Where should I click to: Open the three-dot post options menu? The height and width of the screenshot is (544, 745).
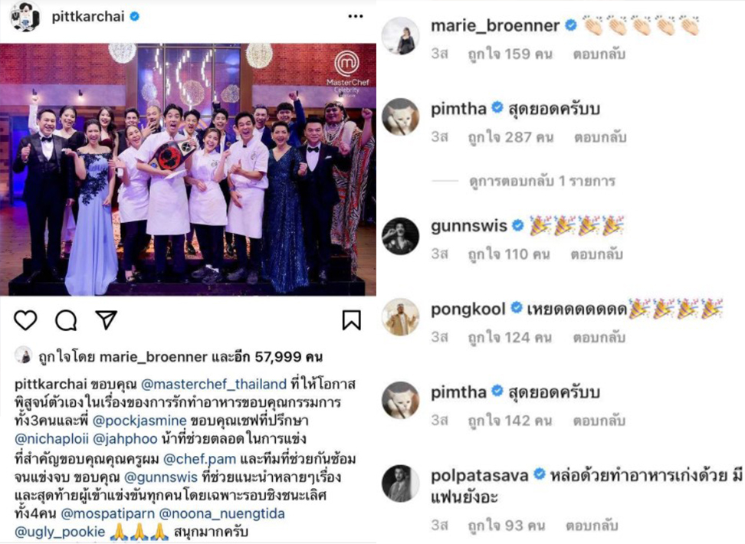[x=356, y=17]
